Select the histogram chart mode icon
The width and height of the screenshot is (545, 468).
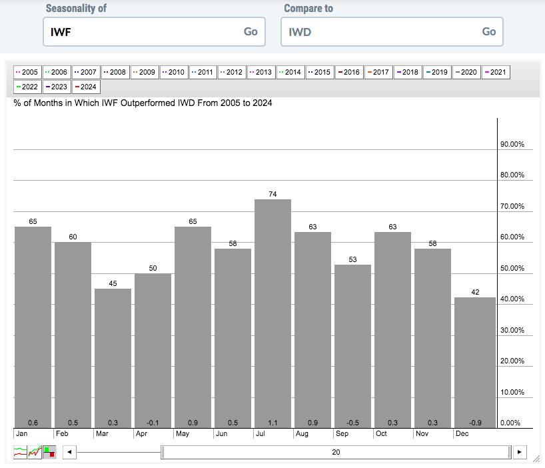[50, 452]
